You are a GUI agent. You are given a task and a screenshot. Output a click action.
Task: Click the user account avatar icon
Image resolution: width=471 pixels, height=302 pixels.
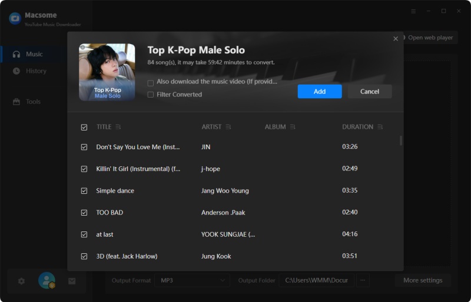47,280
